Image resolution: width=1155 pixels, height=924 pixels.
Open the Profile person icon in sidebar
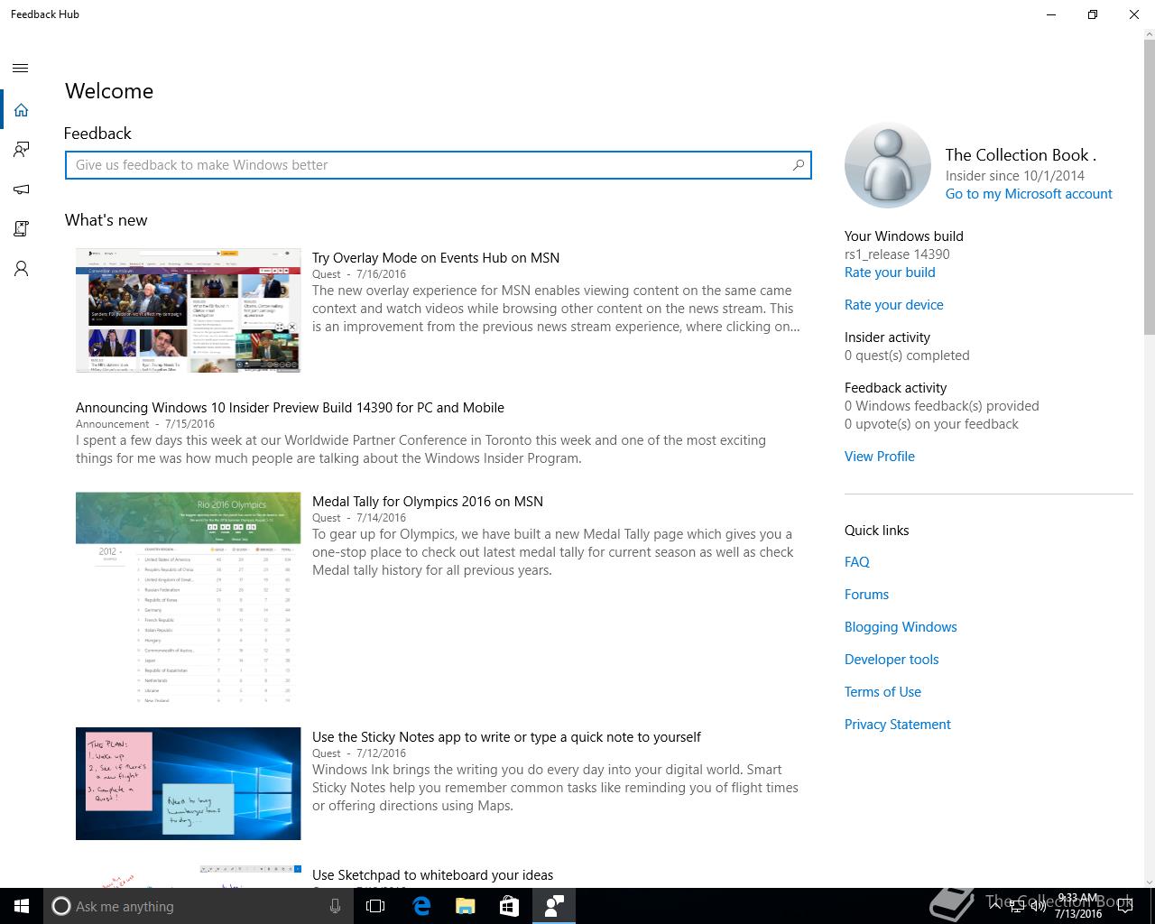coord(21,269)
